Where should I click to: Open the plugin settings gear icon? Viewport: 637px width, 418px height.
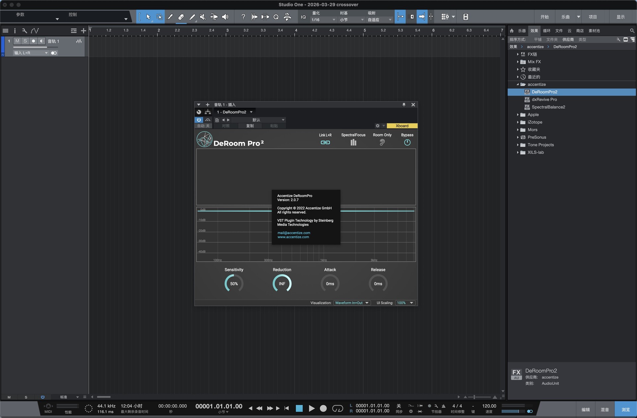[378, 126]
